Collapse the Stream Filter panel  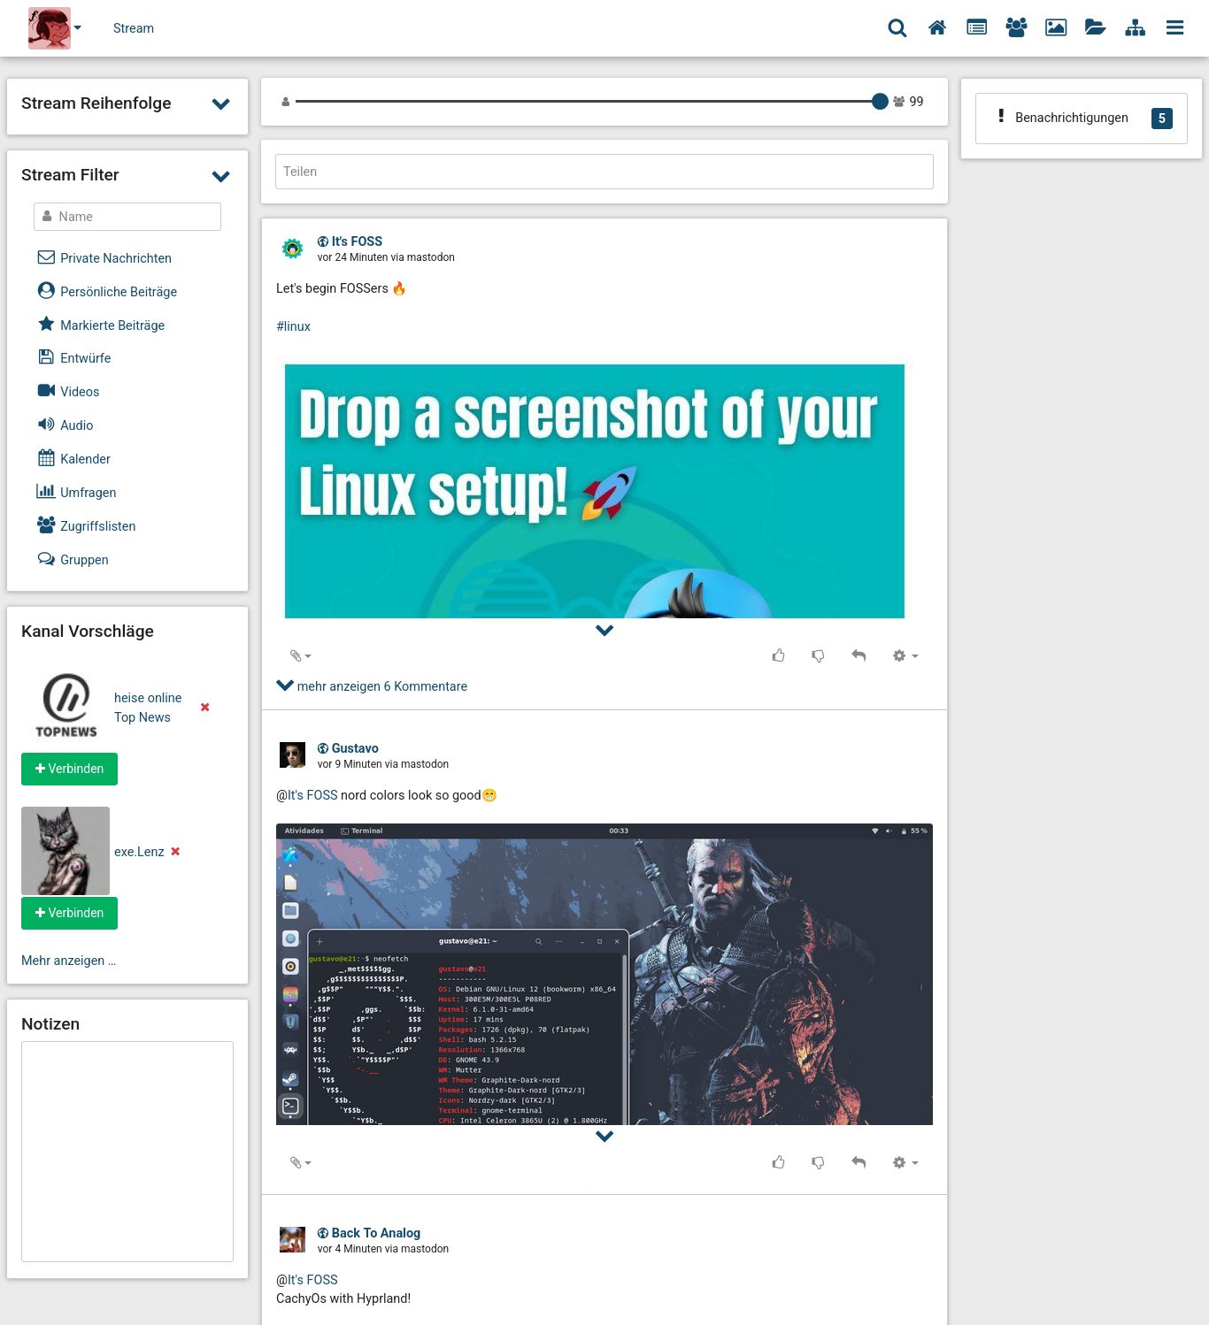point(220,176)
